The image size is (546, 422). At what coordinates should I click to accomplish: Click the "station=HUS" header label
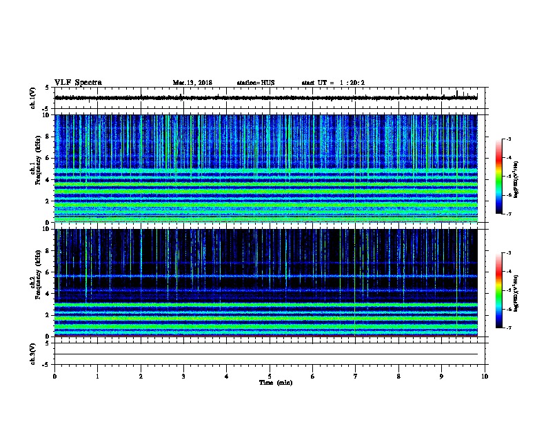[256, 83]
